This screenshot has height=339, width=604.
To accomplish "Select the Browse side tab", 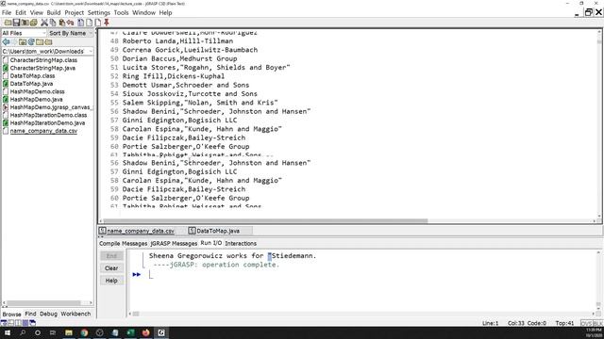I will click(12, 314).
